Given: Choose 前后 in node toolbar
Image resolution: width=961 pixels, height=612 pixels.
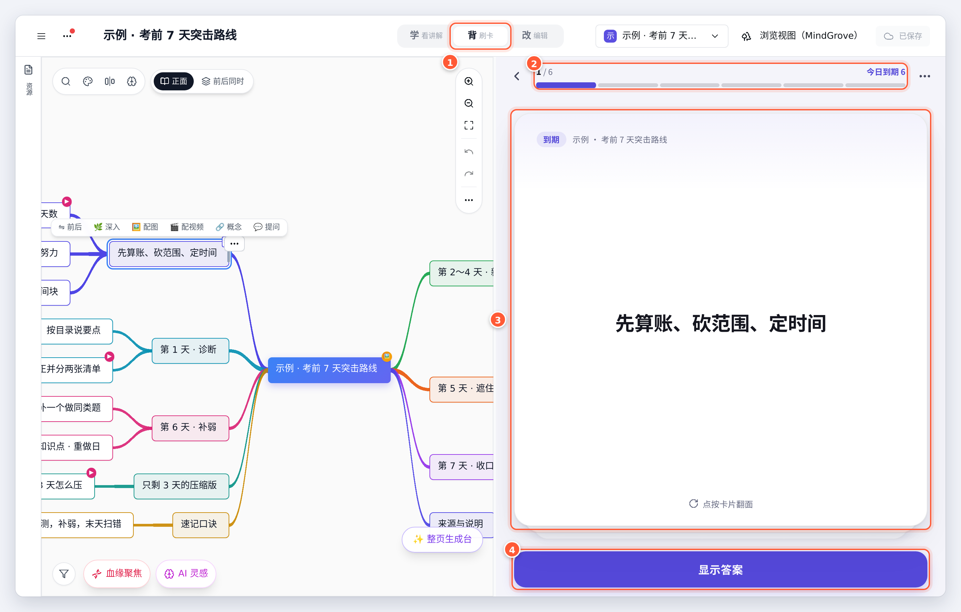Looking at the screenshot, I should (70, 227).
